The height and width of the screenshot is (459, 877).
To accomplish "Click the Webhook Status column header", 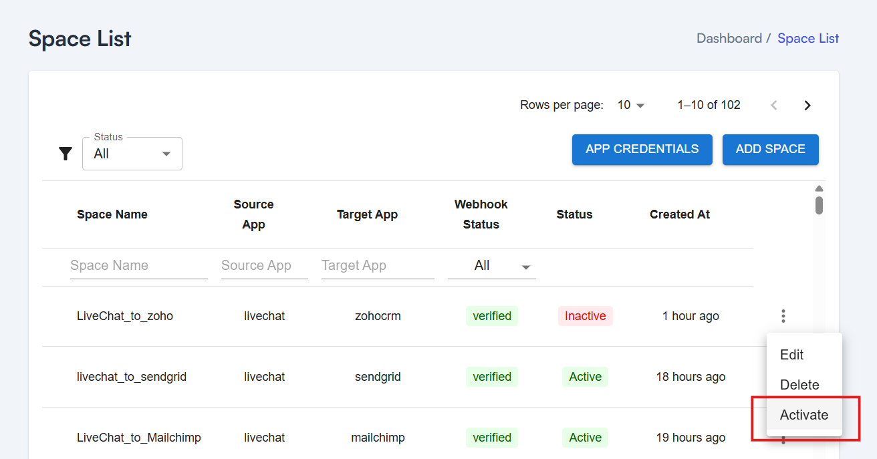I will (x=481, y=214).
